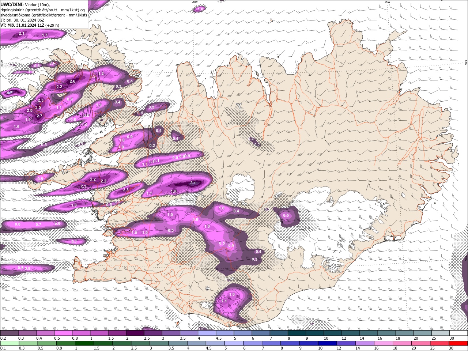
Task: Select the 25 pale grey swatch in the snow legend
Action: pos(441,333)
